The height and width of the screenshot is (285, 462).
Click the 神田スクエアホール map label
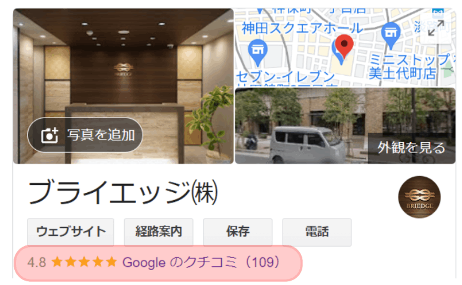302,28
